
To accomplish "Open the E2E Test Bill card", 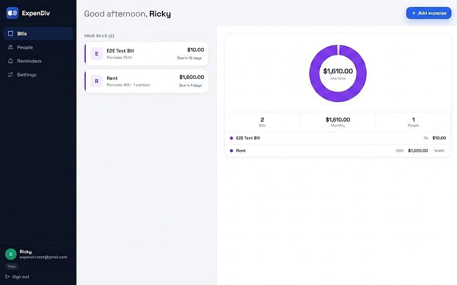I will [147, 54].
